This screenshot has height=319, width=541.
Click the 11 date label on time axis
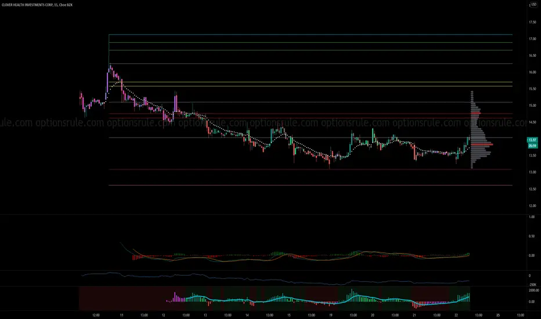pos(121,315)
